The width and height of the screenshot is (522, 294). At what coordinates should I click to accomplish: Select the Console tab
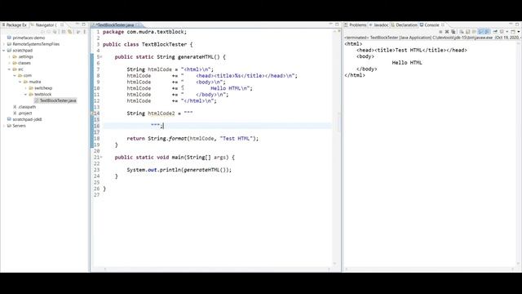click(x=430, y=25)
